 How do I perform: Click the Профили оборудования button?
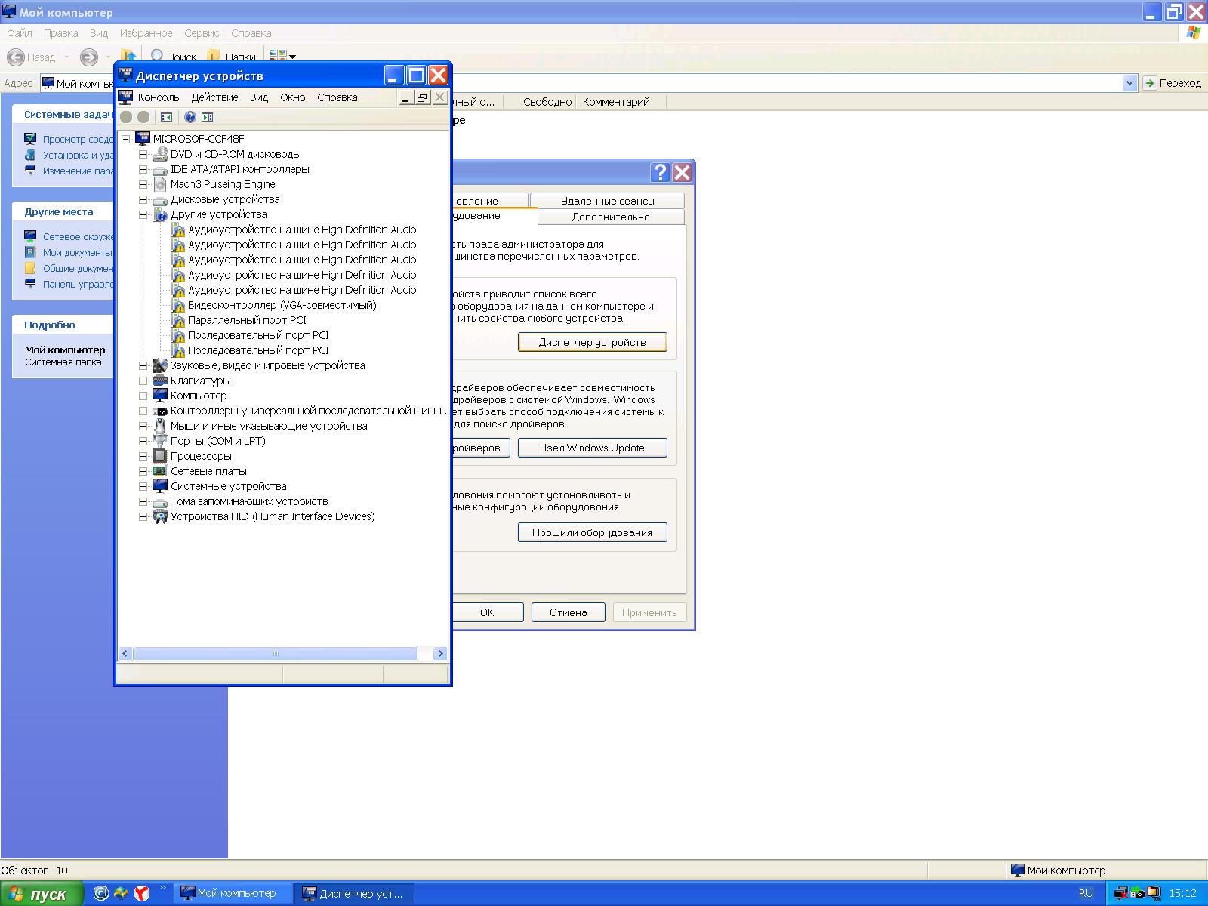point(593,532)
